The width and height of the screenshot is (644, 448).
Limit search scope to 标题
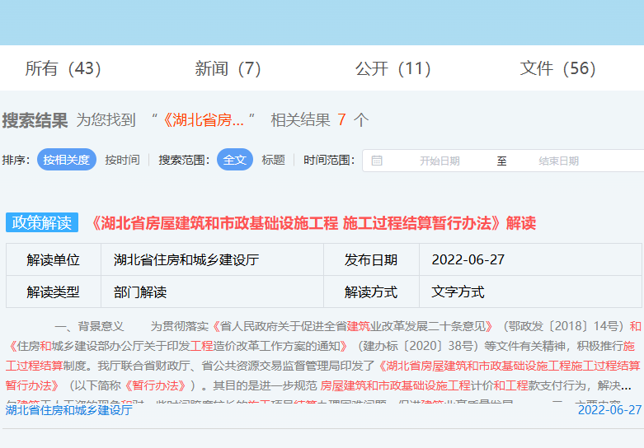273,160
